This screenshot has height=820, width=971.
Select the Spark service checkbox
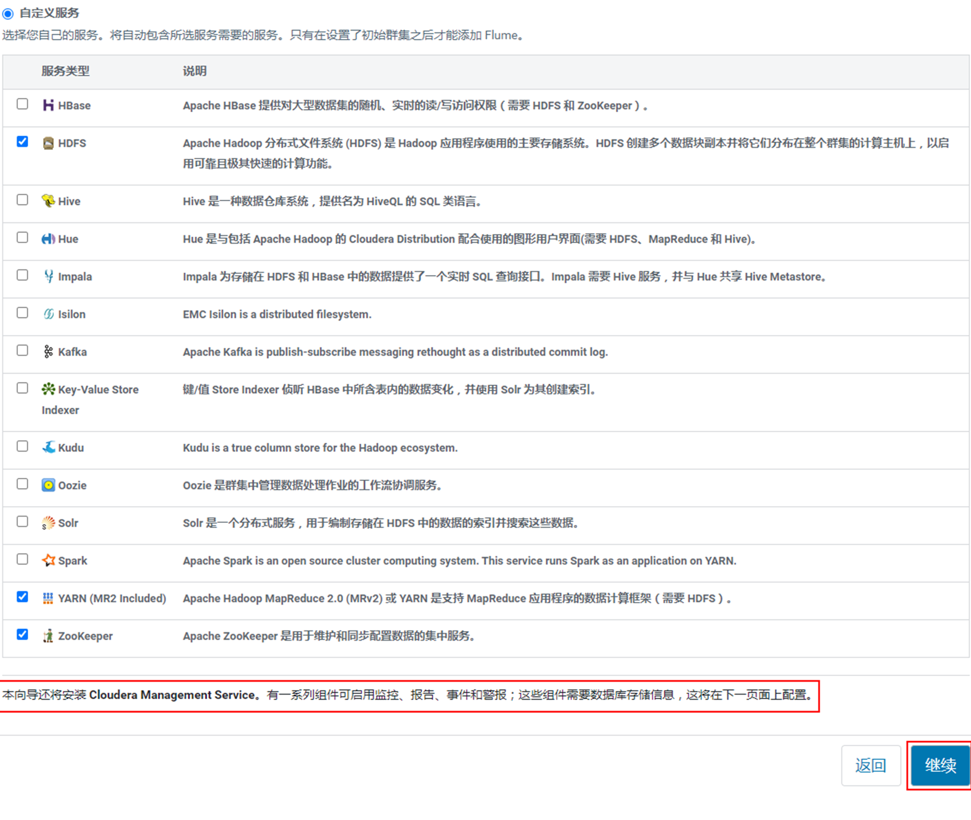(22, 559)
